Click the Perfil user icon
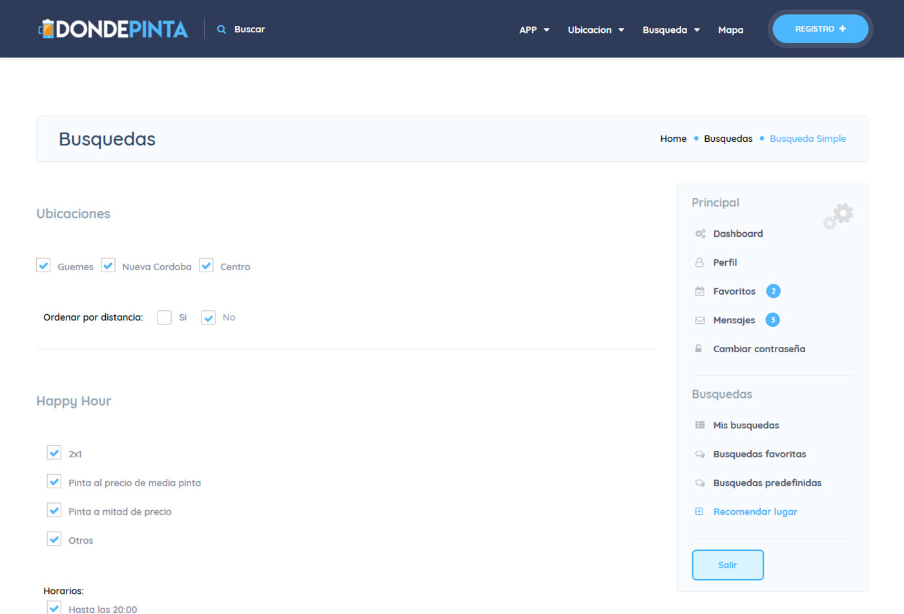The image size is (904, 614). pos(699,262)
